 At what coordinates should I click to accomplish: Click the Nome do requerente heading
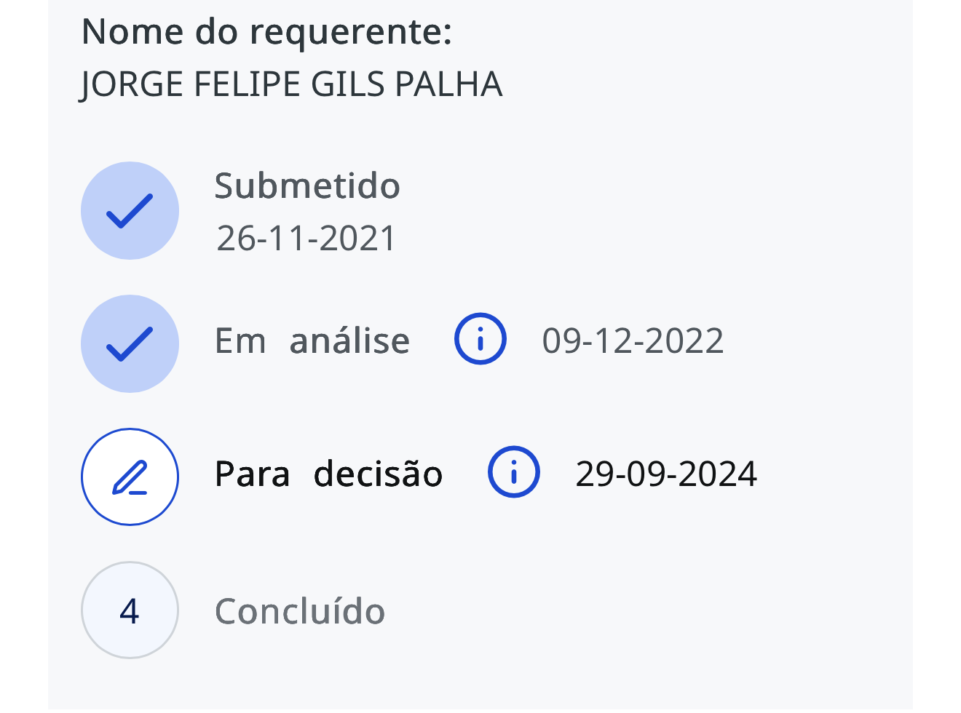coord(266,32)
